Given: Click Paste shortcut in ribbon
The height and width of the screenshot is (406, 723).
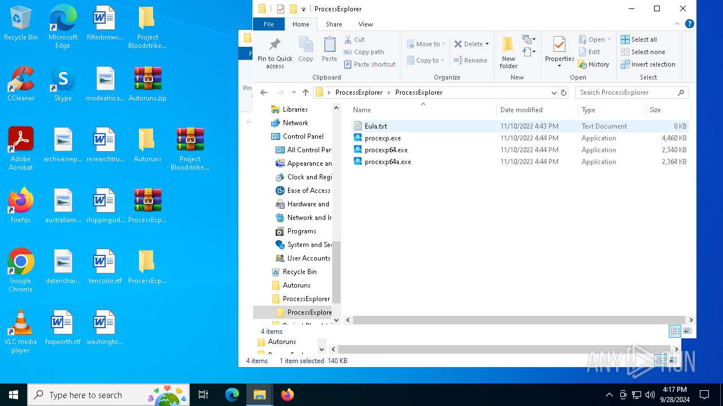Looking at the screenshot, I should (369, 64).
